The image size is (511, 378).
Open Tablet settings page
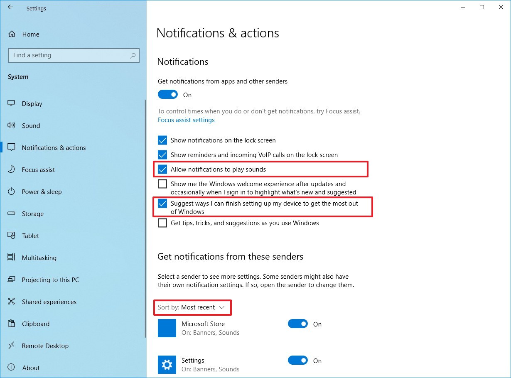[x=30, y=236]
